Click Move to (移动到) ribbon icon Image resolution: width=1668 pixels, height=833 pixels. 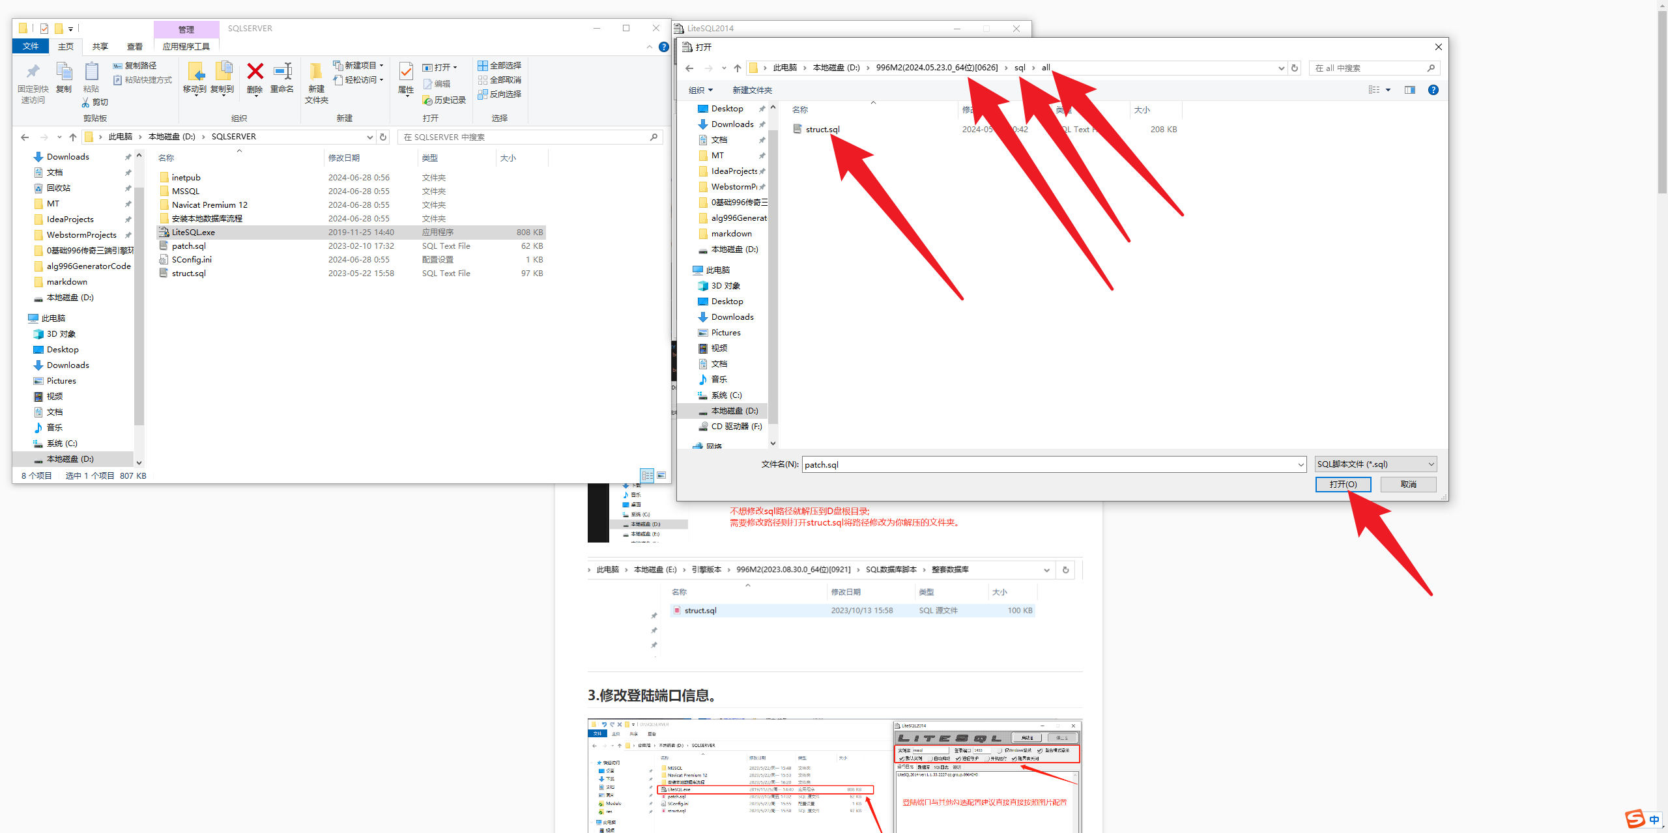(x=195, y=78)
